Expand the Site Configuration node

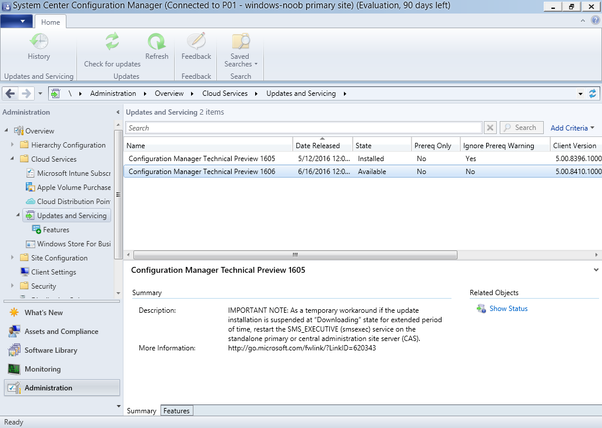tap(12, 258)
